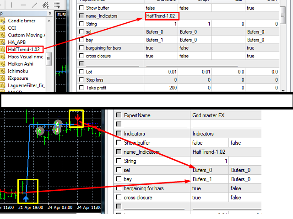Image resolution: width=293 pixels, height=219 pixels.
Task: Toggle the Take profit checkbox
Action: tap(81, 88)
